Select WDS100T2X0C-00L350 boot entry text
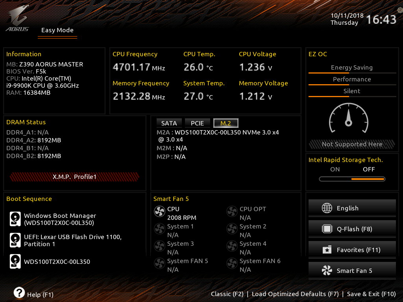 point(57,261)
